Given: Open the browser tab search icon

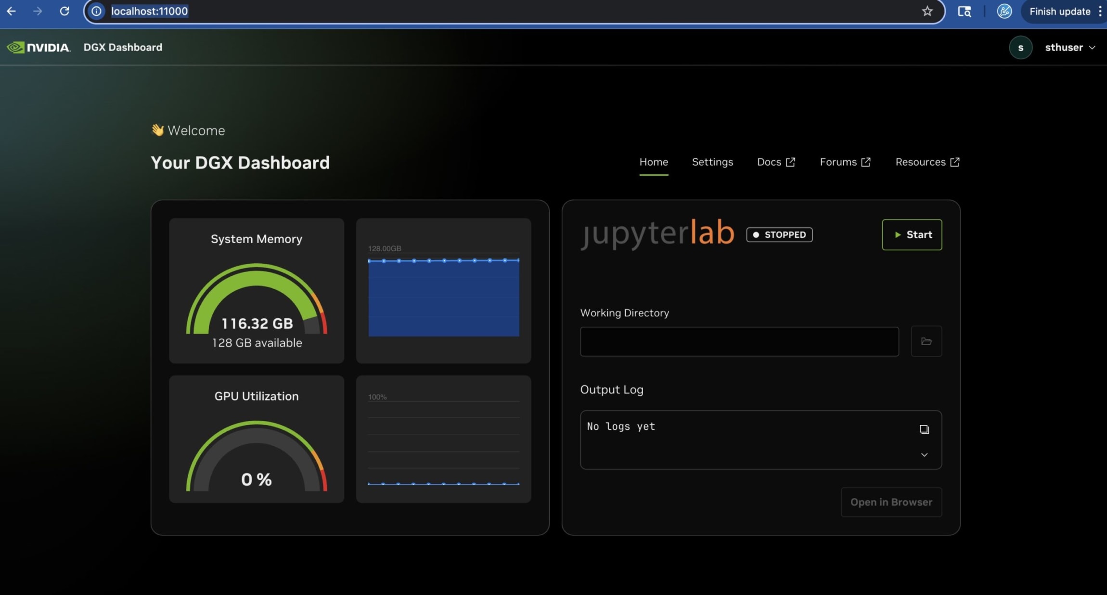Looking at the screenshot, I should 965,11.
